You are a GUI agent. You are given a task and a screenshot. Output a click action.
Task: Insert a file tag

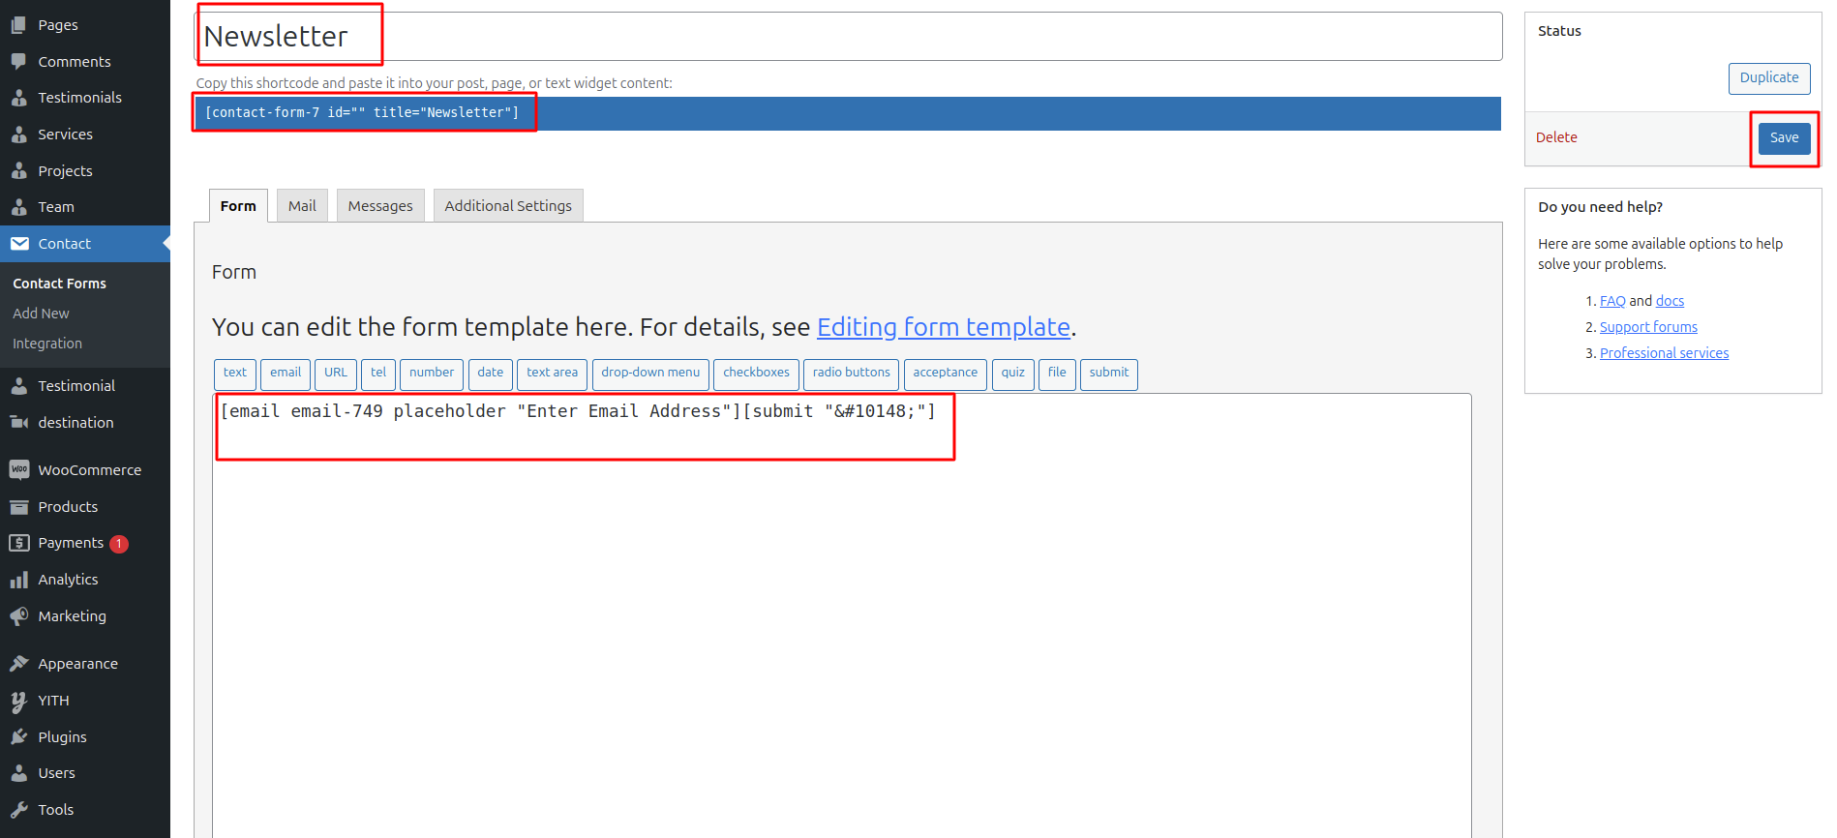tap(1057, 374)
